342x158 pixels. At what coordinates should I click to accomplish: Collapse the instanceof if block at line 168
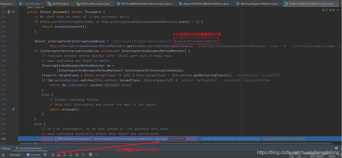18,51
